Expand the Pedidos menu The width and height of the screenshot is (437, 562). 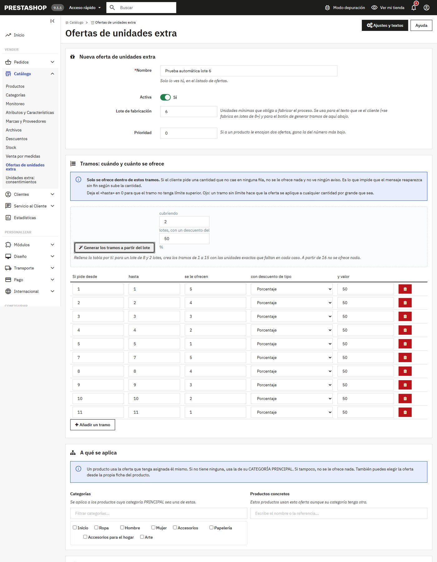tap(30, 62)
